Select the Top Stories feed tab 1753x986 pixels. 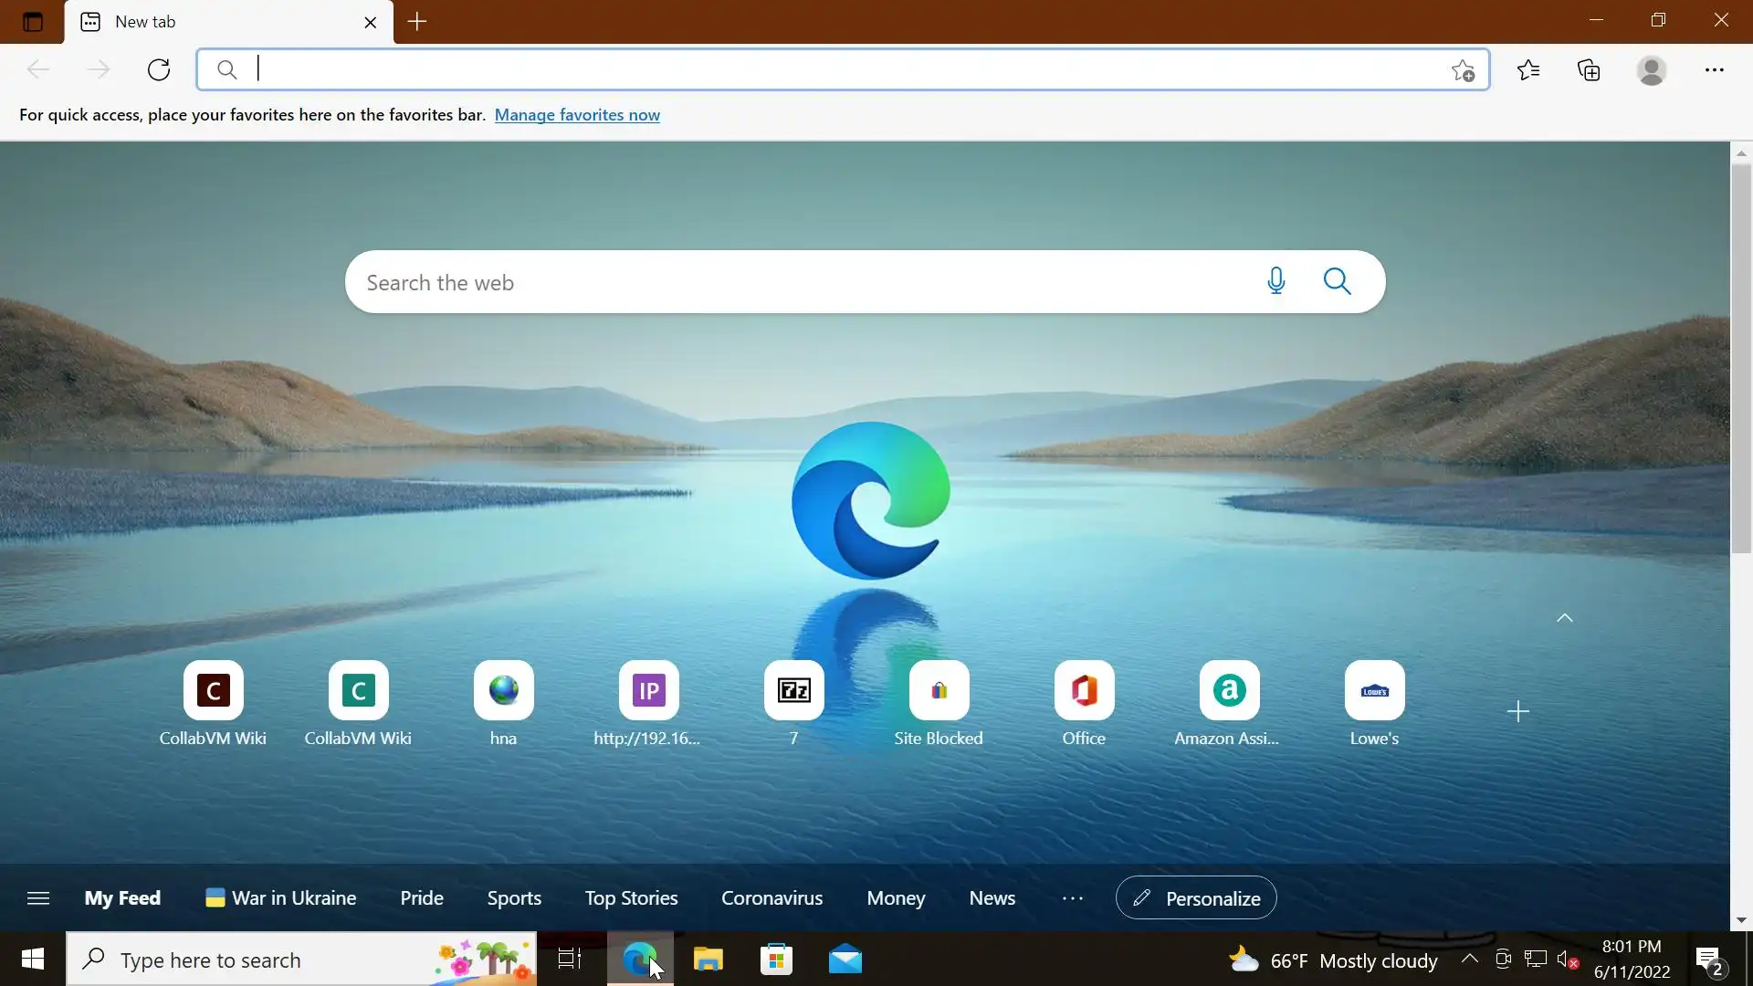631,898
